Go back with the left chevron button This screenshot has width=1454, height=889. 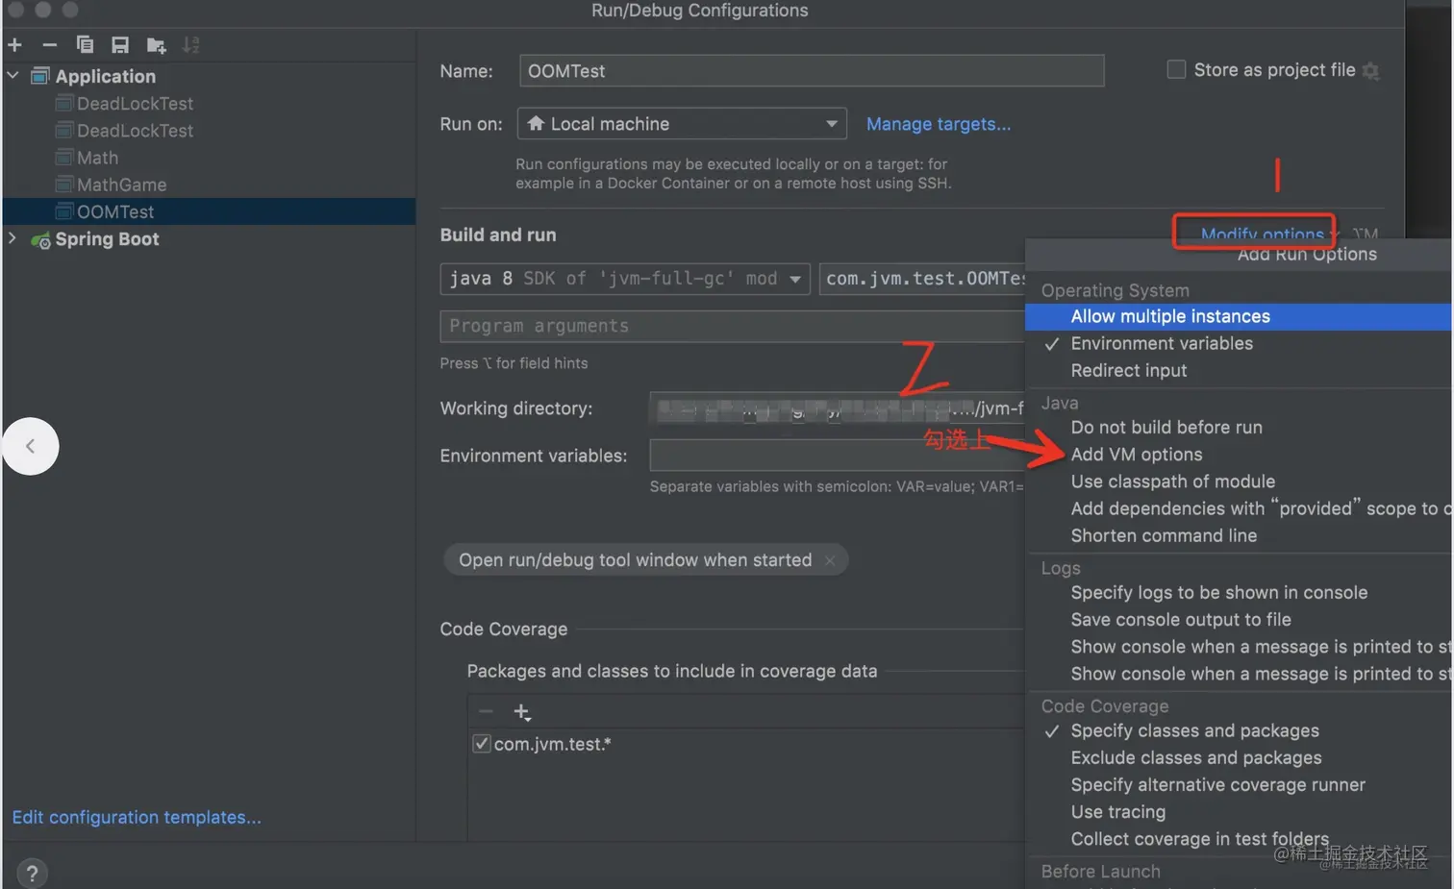pyautogui.click(x=31, y=446)
